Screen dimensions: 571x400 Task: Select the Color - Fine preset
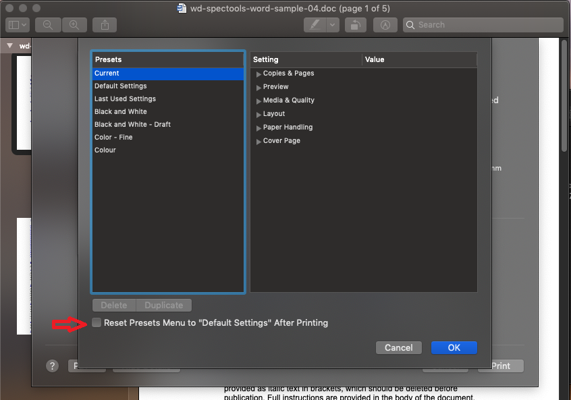pyautogui.click(x=113, y=138)
